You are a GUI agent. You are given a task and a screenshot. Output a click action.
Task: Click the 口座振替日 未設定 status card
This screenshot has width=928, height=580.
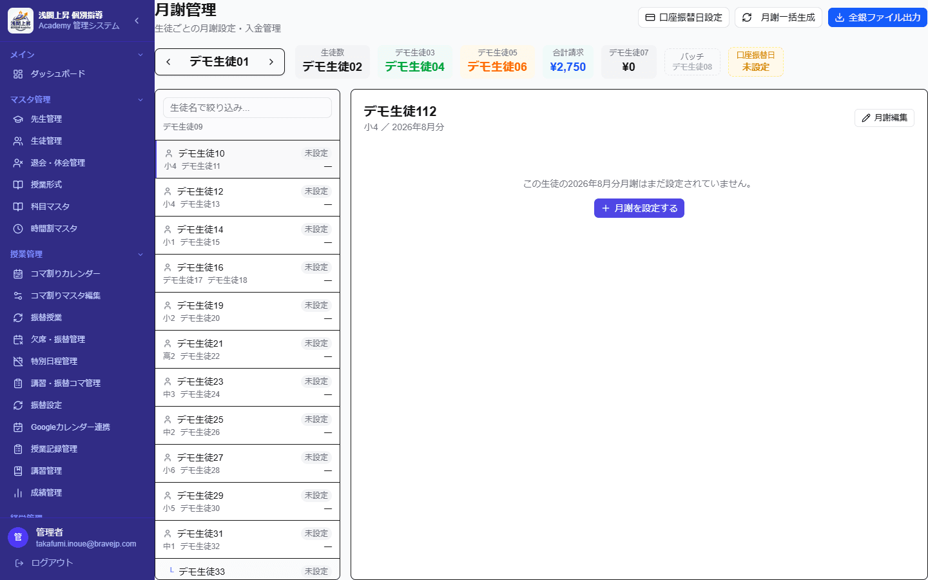(x=756, y=62)
